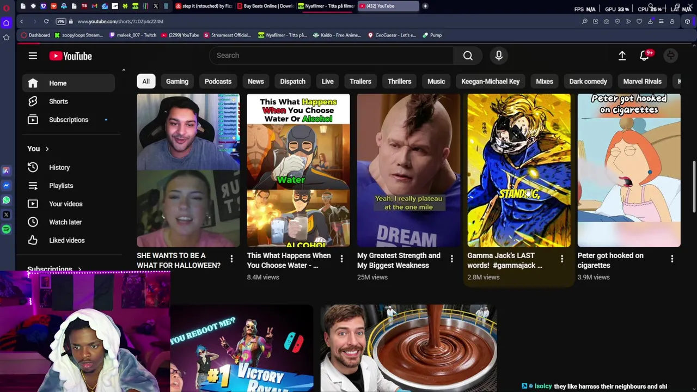Open the account avatar menu

coord(671,56)
